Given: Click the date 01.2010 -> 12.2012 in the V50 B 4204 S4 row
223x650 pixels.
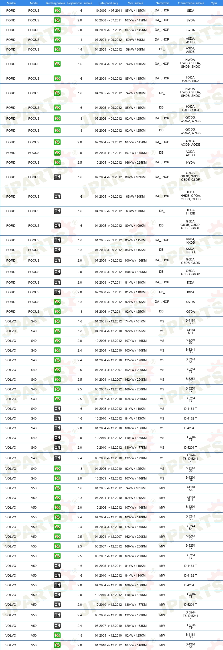Looking at the screenshot, I should coord(108,645).
